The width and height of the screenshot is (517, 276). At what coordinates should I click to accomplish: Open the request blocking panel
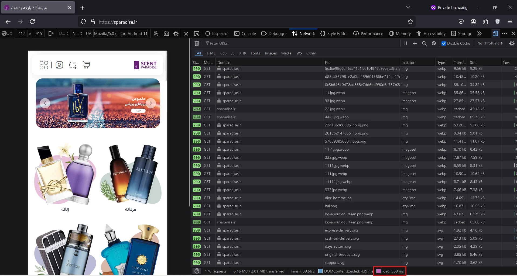(x=434, y=43)
